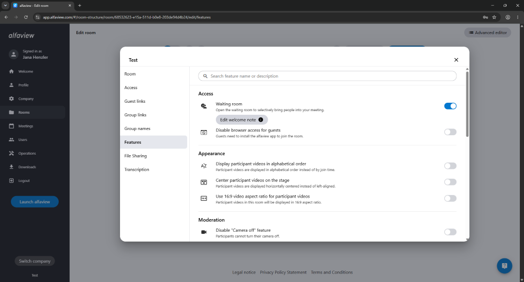Open the Group links section
524x282 pixels.
[154, 115]
